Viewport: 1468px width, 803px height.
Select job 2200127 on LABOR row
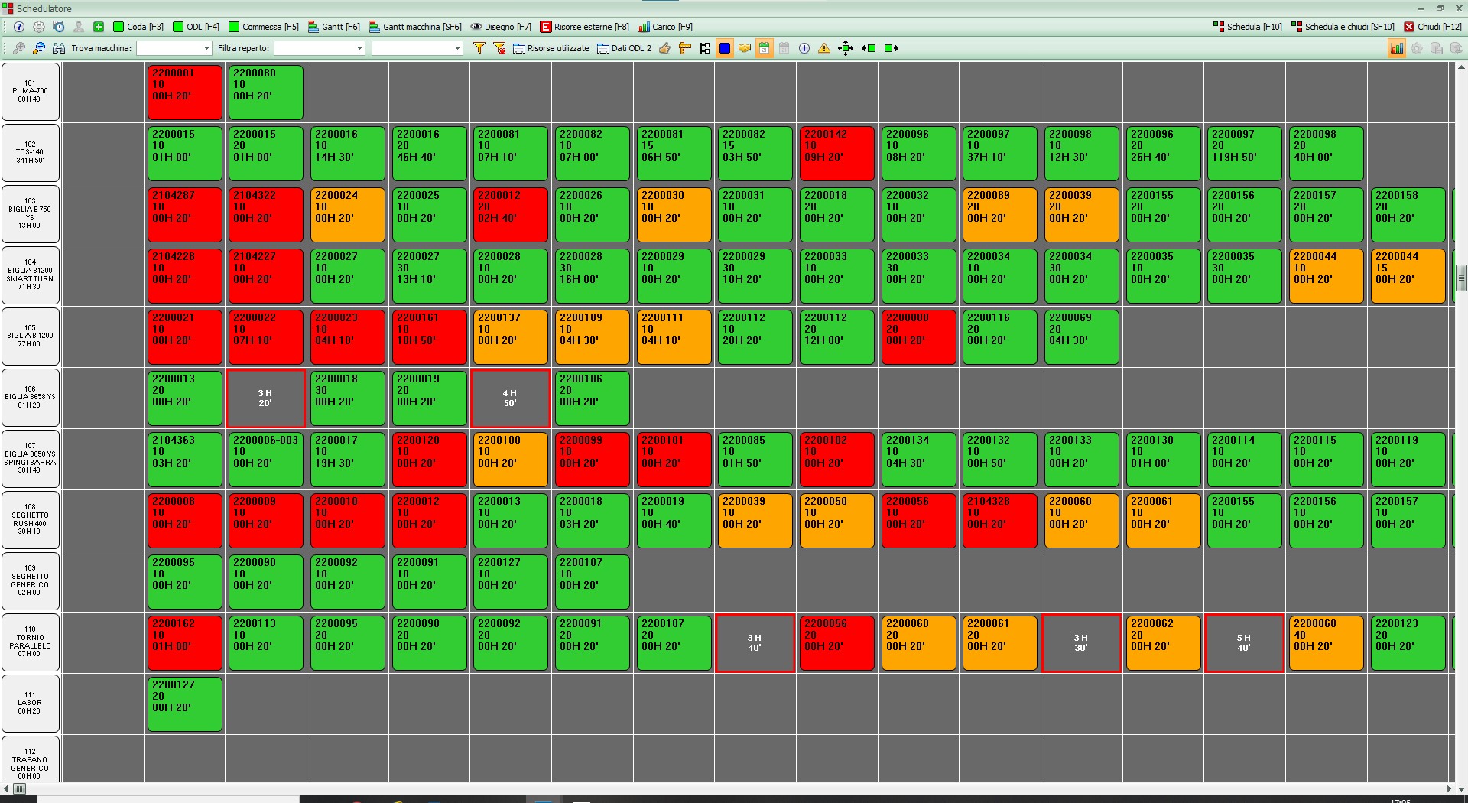coord(185,704)
